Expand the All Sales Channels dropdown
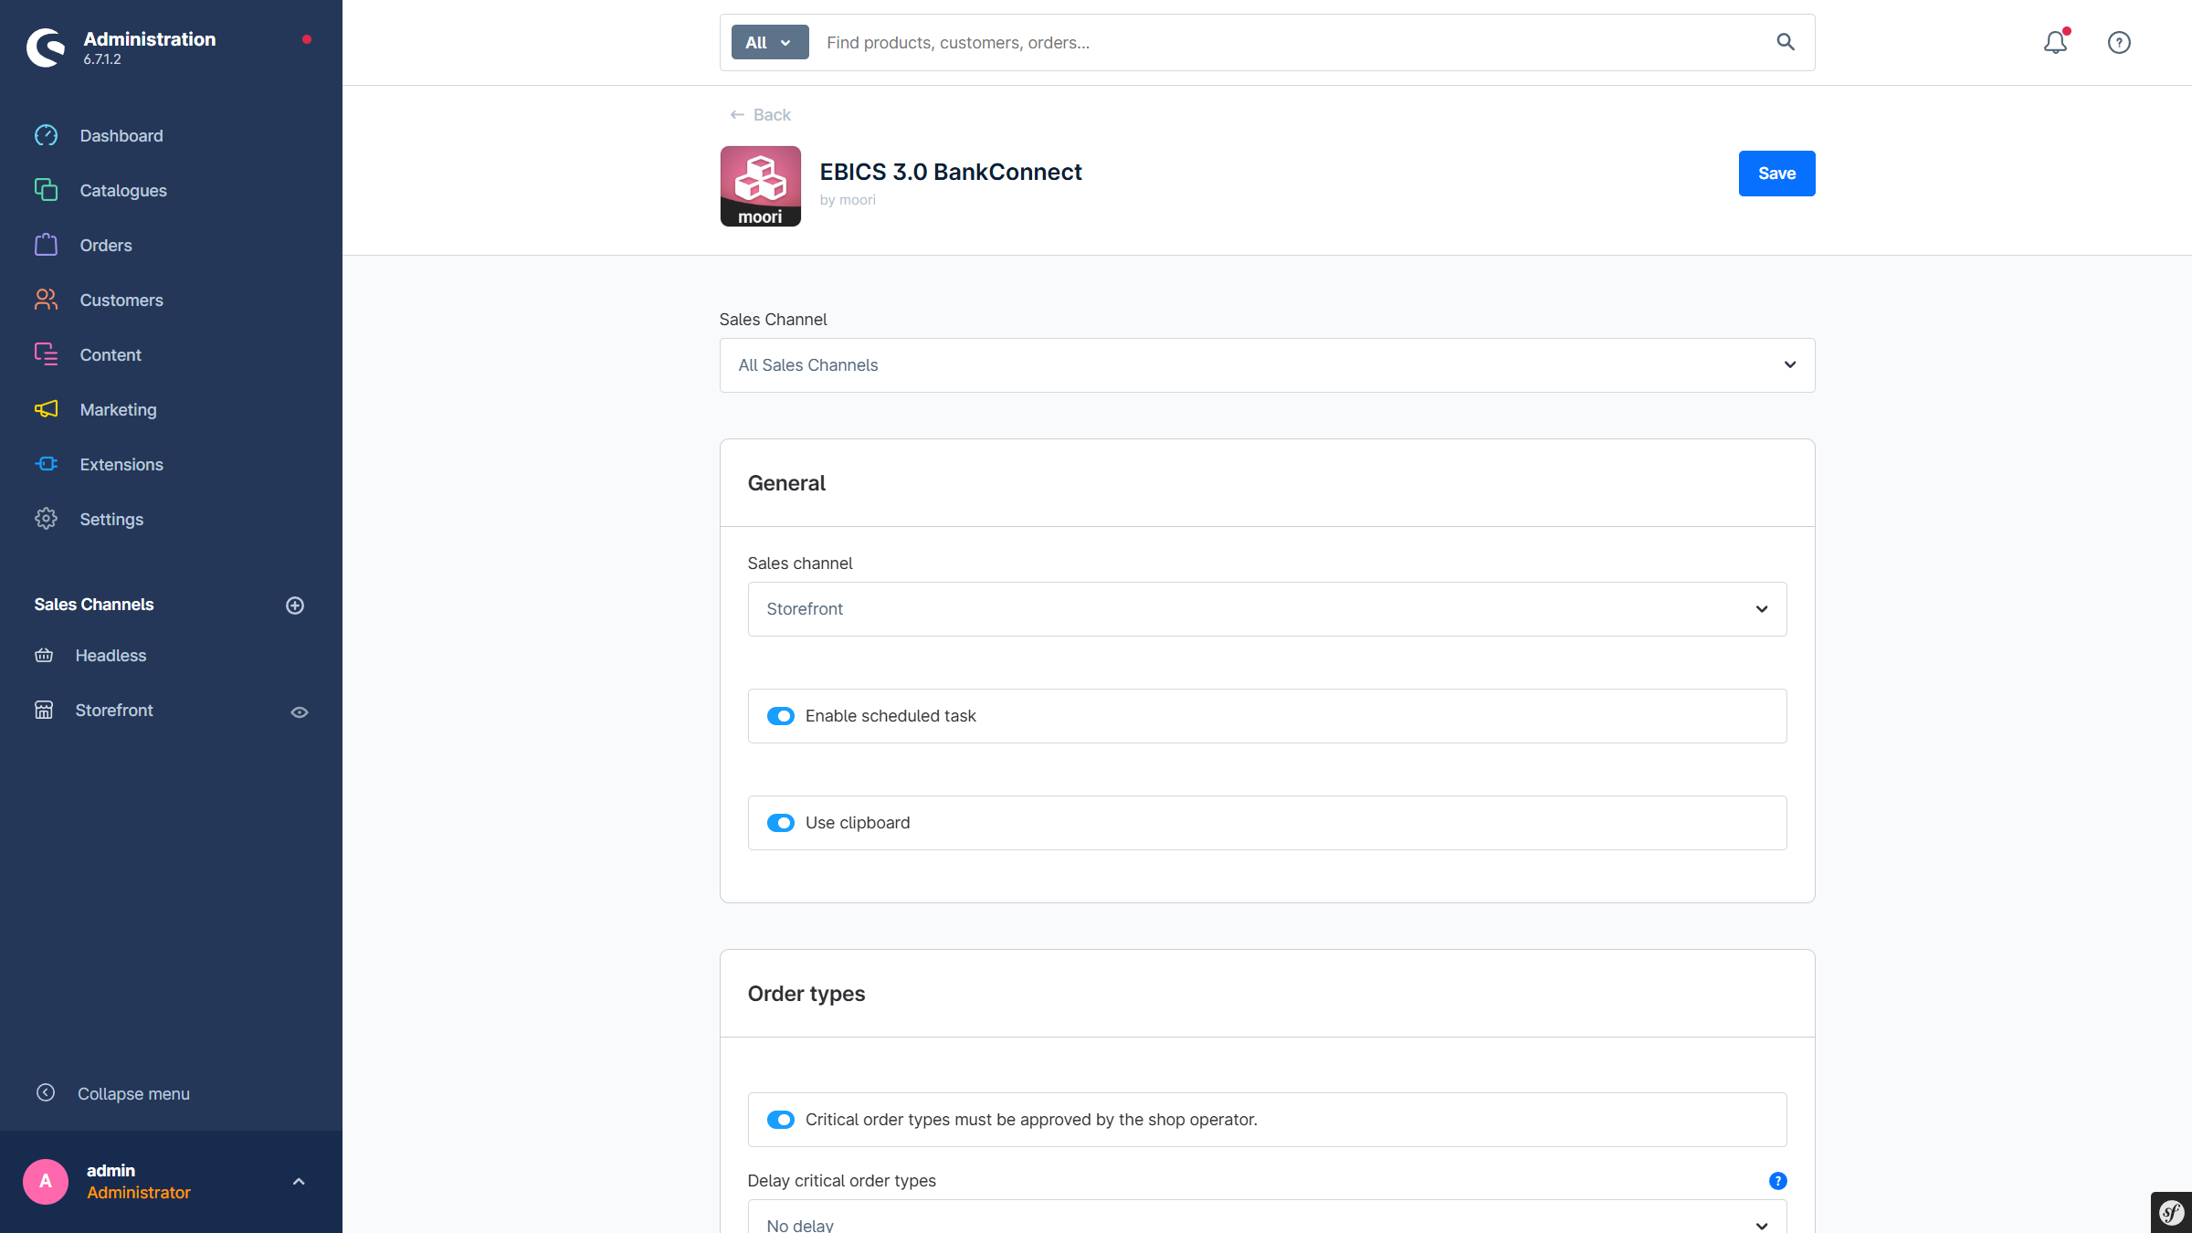 click(x=1266, y=365)
